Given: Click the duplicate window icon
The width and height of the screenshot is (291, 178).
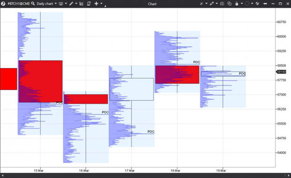Looking at the screenshot, I should tap(230, 4).
